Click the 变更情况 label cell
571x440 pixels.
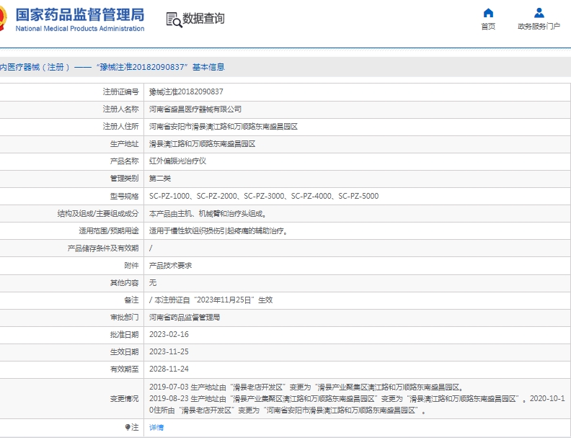click(x=124, y=399)
